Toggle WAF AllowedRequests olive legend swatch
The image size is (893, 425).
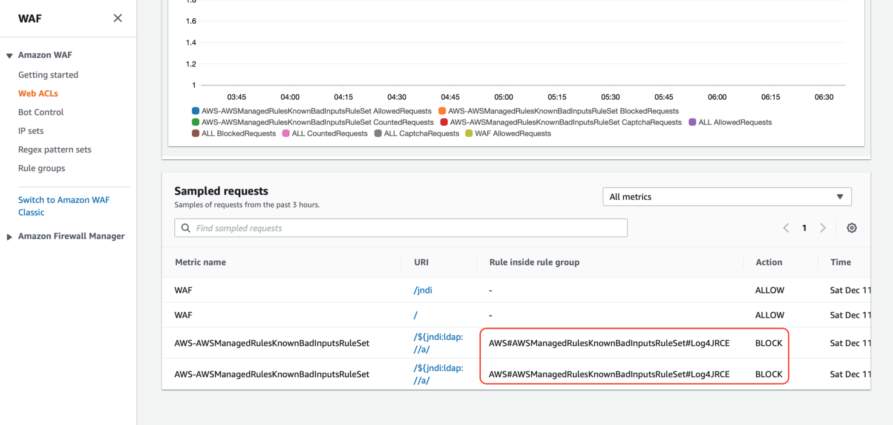click(469, 133)
